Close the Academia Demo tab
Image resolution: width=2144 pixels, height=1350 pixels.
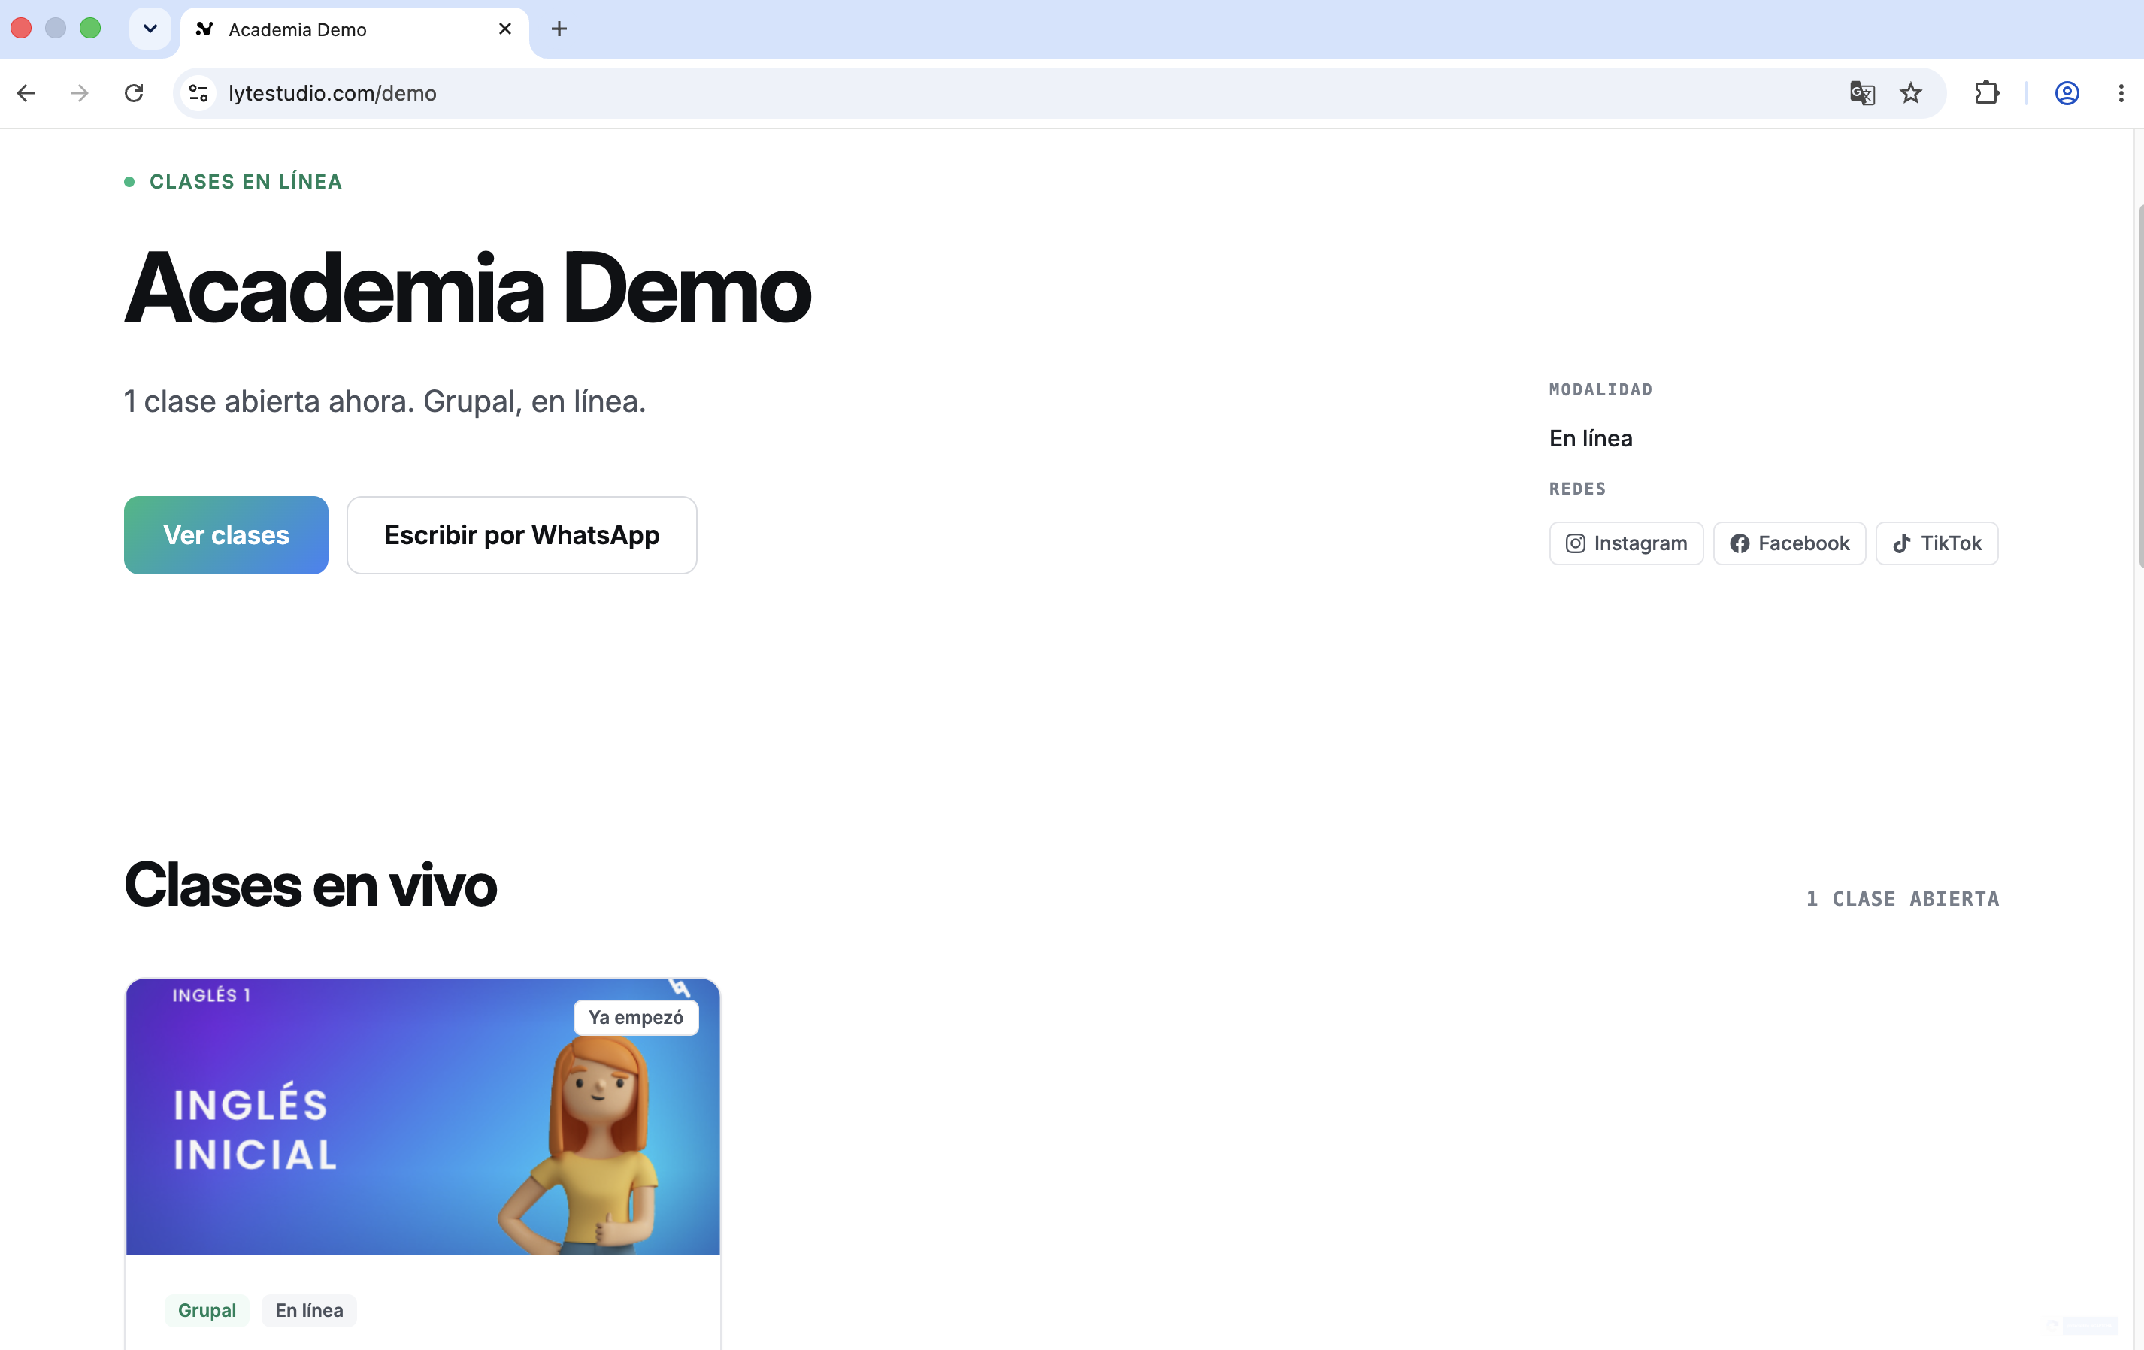[505, 29]
